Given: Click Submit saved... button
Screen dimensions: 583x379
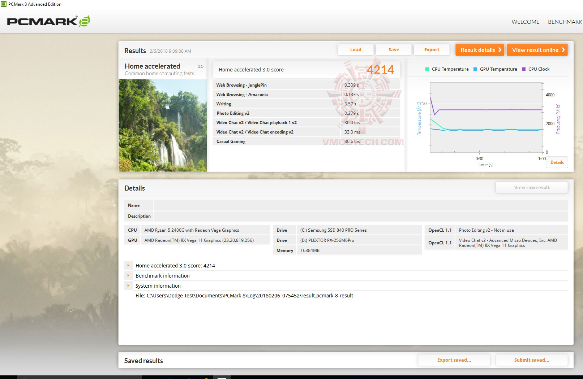Looking at the screenshot, I should pos(532,360).
